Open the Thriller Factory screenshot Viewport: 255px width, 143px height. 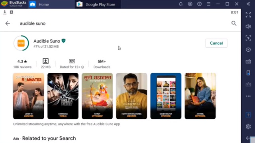63,96
